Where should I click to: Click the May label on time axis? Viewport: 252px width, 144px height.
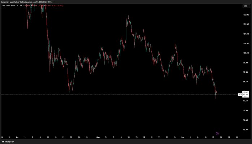[x=98, y=138]
